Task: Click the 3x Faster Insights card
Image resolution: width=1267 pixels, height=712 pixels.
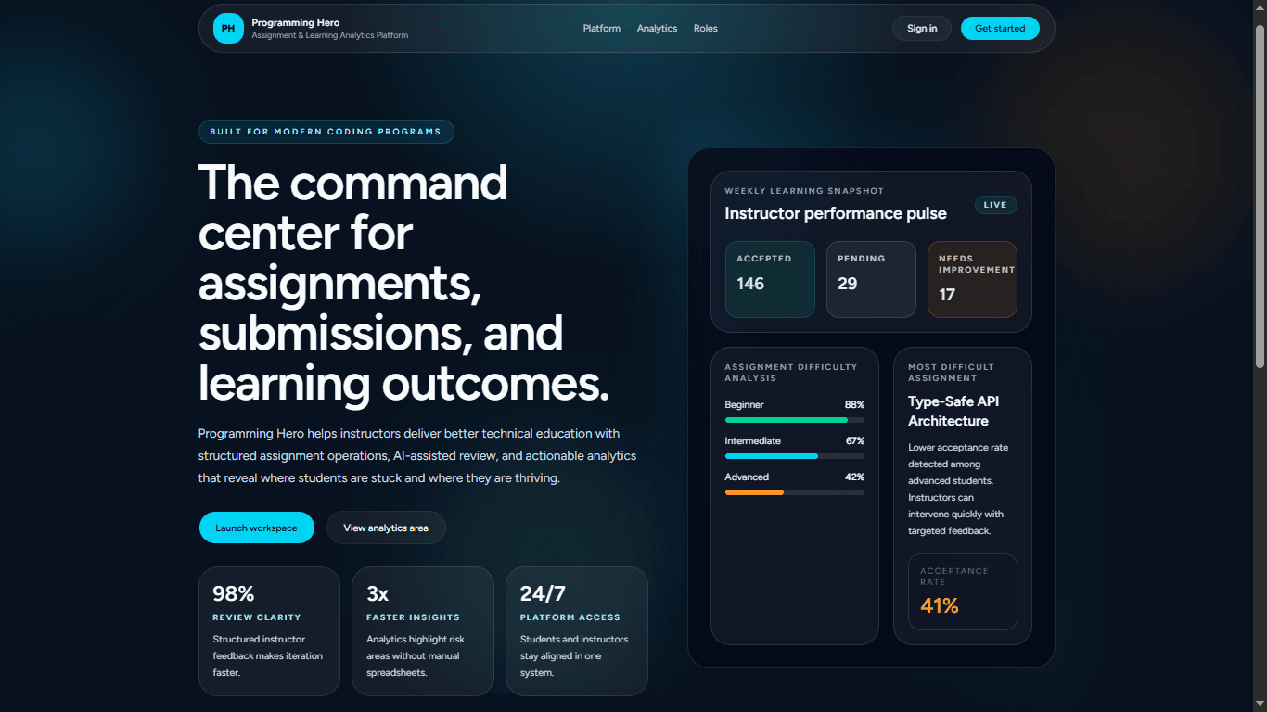Action: 423,631
